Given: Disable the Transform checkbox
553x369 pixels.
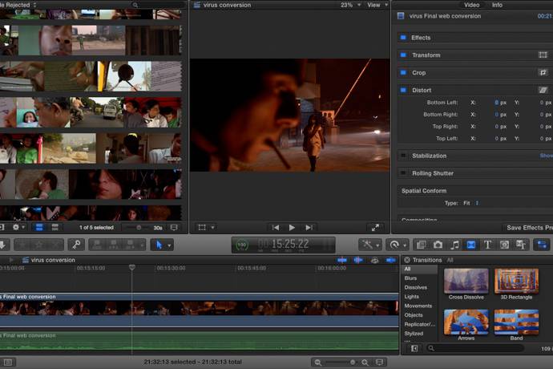Looking at the screenshot, I should tap(403, 55).
